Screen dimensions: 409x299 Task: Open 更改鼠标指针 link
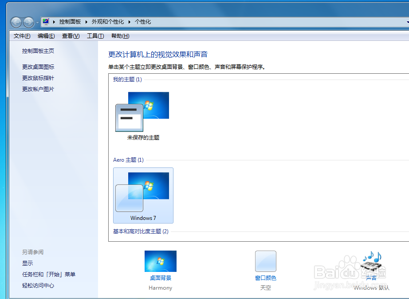(x=38, y=78)
